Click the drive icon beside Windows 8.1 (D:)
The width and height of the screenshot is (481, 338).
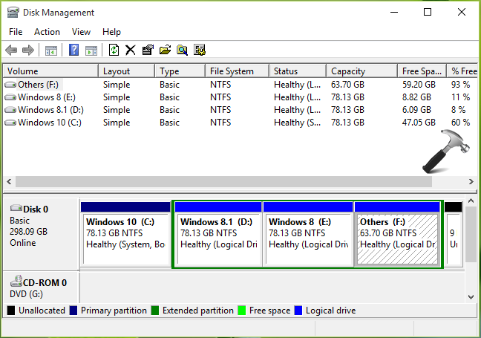pos(10,110)
